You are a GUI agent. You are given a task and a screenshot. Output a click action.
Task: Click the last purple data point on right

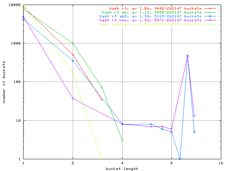point(194,116)
